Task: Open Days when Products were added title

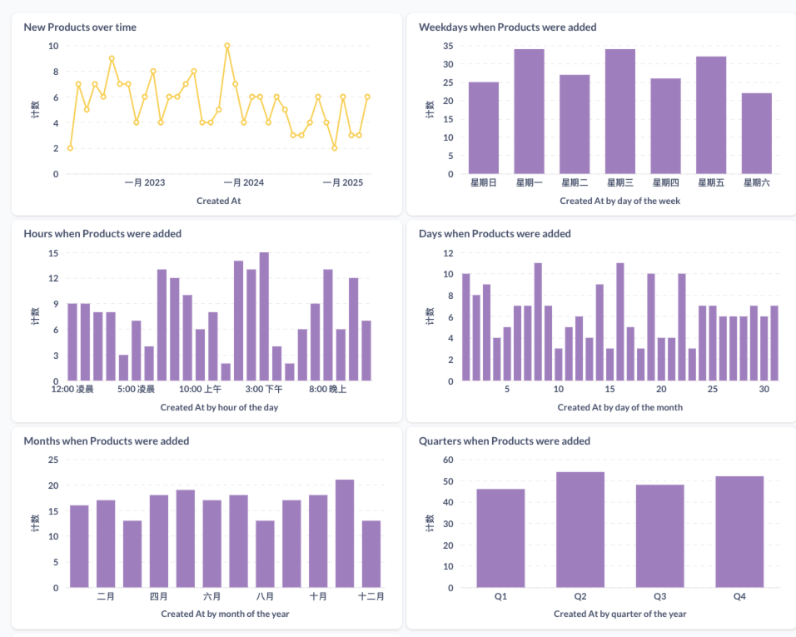Action: click(x=495, y=233)
